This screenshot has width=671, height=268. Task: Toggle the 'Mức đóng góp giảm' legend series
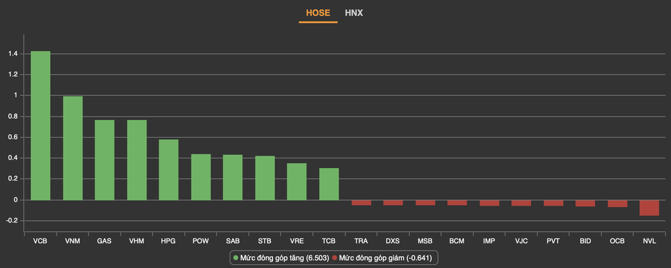(x=382, y=258)
